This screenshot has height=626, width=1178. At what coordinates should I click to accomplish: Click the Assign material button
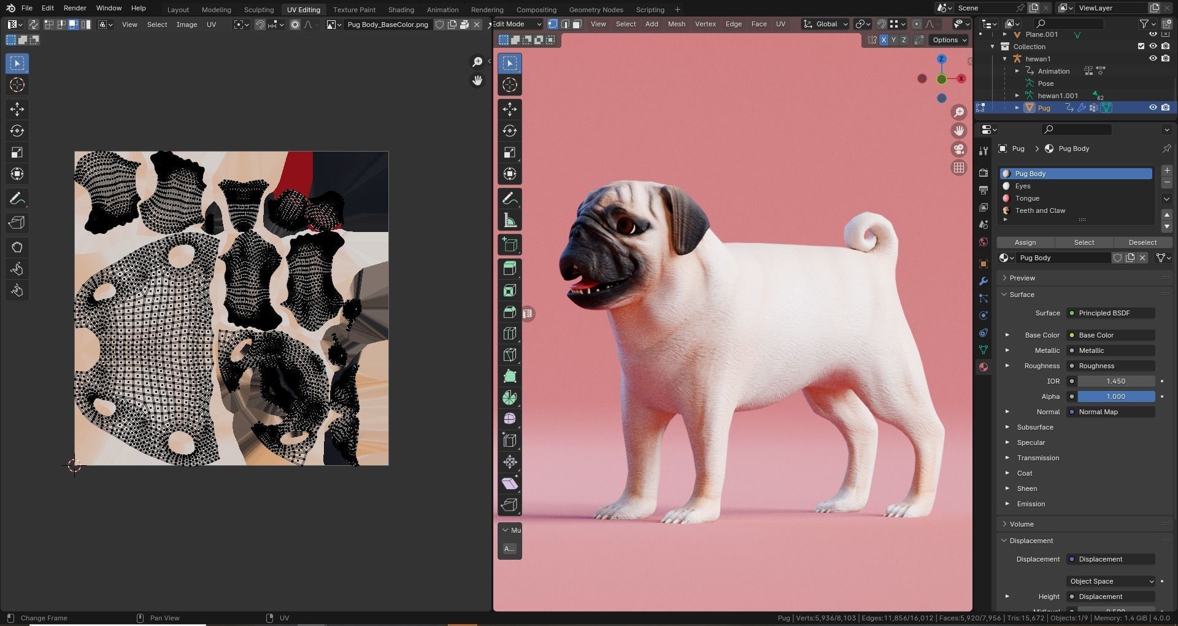1025,242
